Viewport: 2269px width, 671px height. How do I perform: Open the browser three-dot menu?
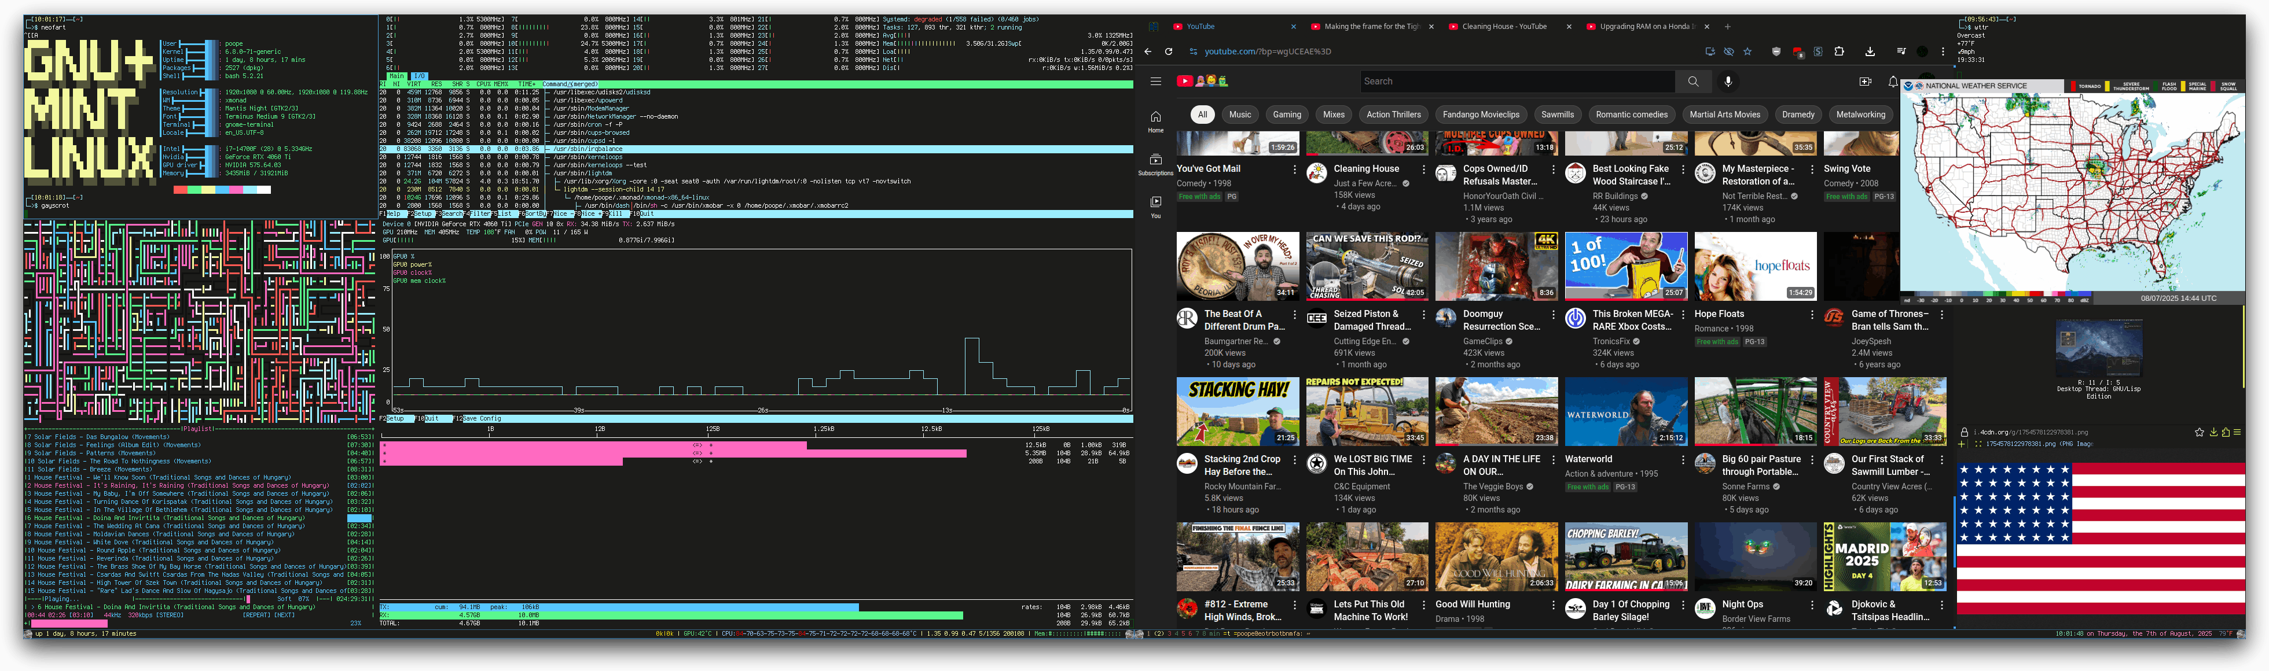coord(1943,52)
